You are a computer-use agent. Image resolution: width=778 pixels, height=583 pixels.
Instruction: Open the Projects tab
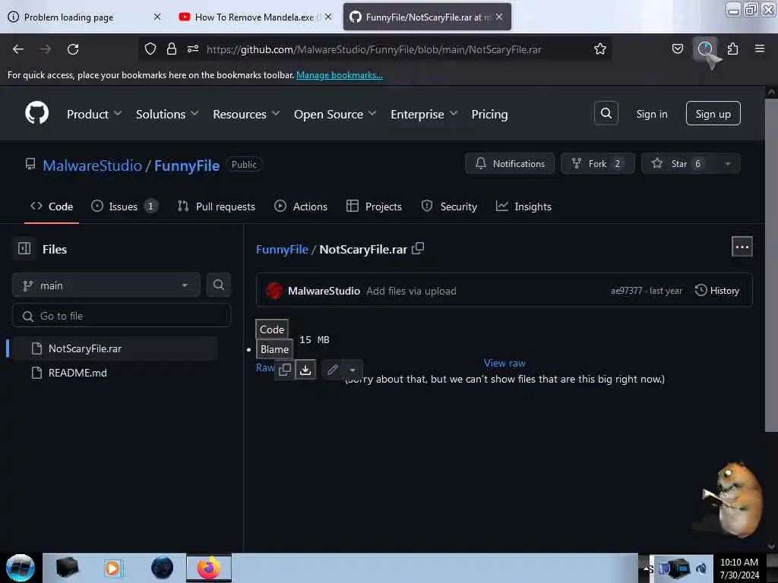374,206
